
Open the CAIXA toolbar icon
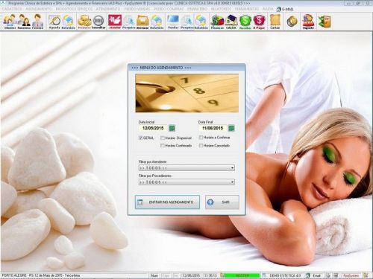click(x=231, y=22)
